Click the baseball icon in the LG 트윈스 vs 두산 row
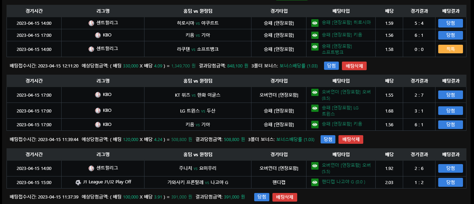 (98, 110)
